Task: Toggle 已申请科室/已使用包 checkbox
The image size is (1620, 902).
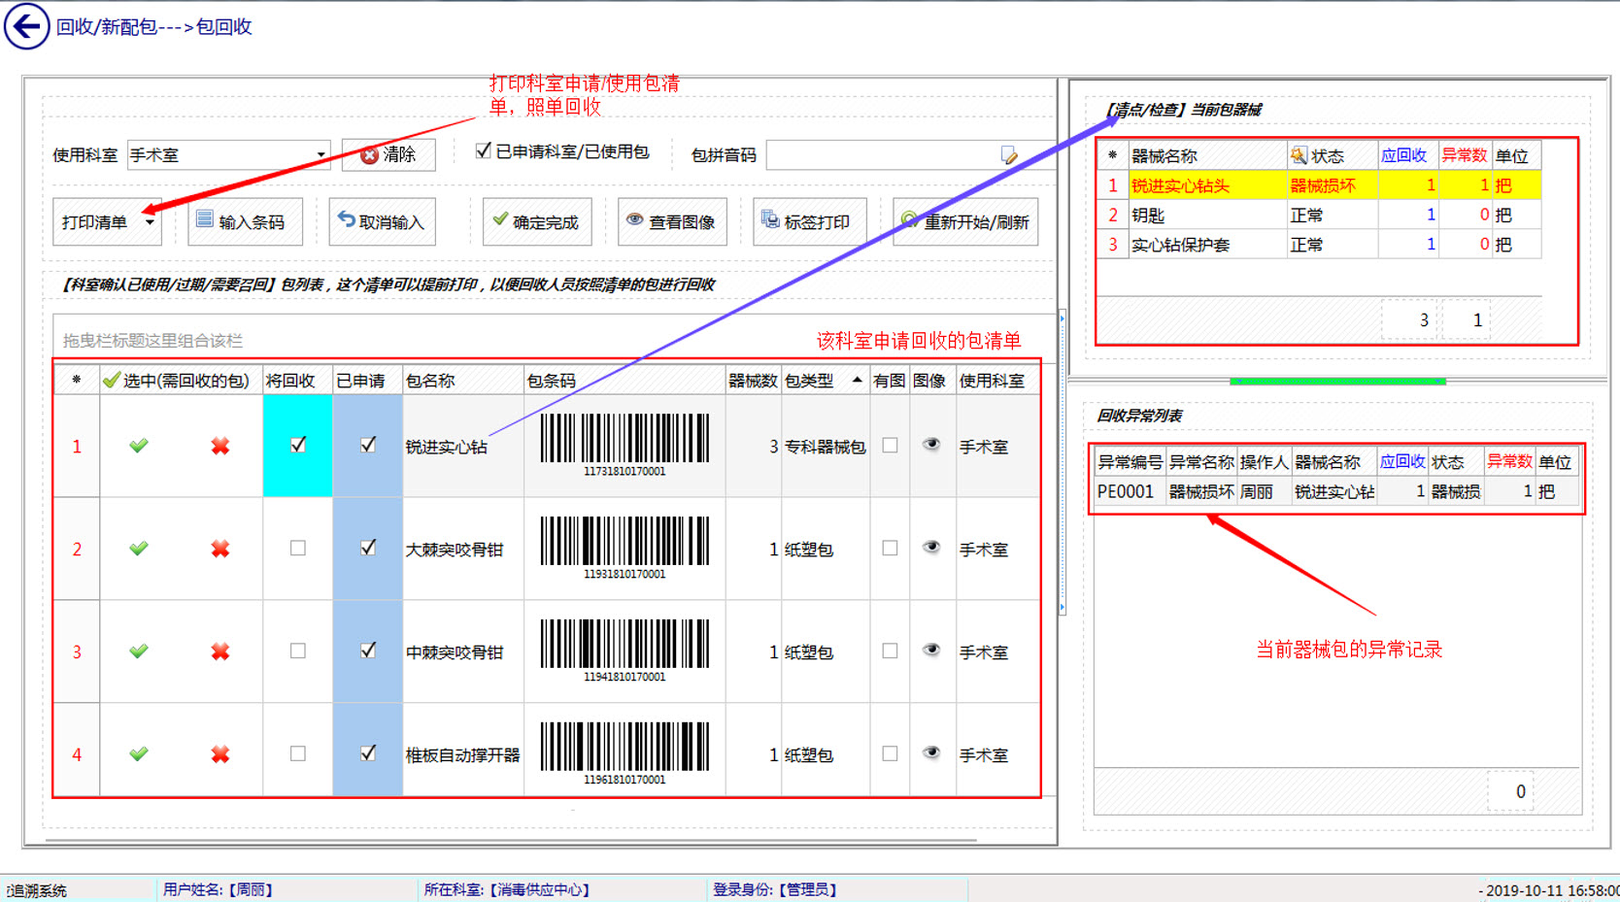Action: (483, 150)
